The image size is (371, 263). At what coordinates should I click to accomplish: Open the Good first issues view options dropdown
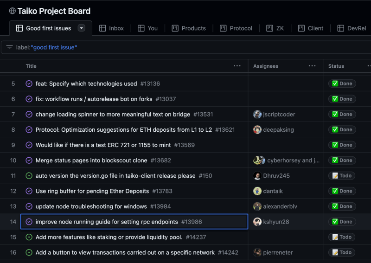pos(82,28)
